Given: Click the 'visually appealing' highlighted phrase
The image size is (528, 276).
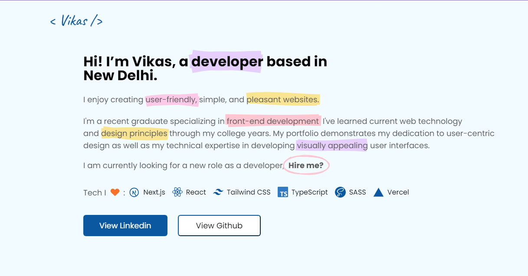Looking at the screenshot, I should [x=331, y=145].
